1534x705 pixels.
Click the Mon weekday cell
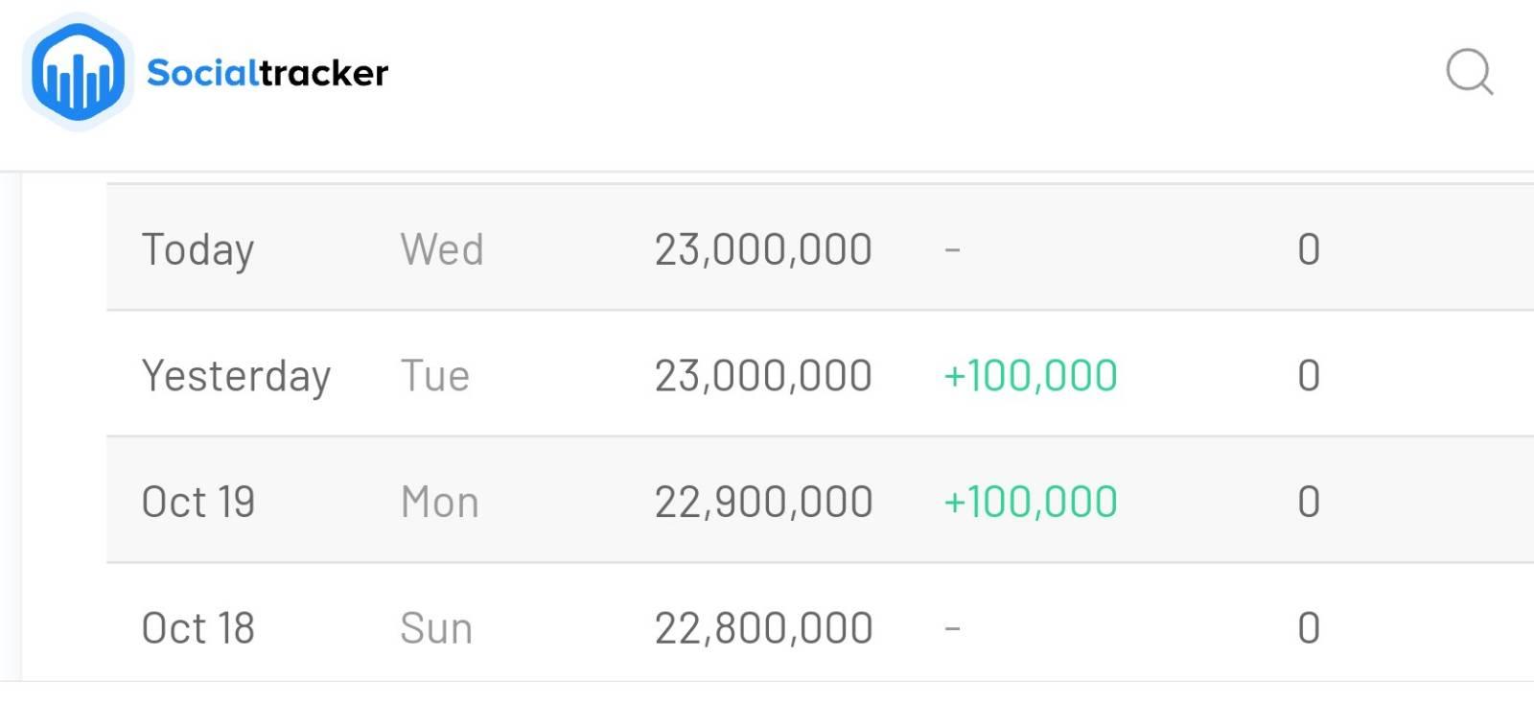pos(439,503)
